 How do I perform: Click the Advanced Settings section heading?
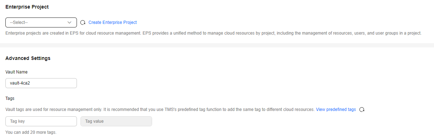(x=28, y=58)
